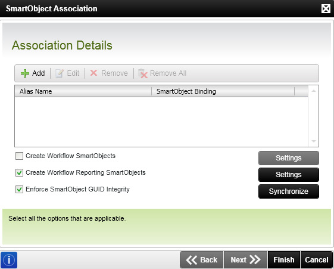The width and height of the screenshot is (334, 269).
Task: Close the SmartObject Association dialog
Action: coord(326,9)
